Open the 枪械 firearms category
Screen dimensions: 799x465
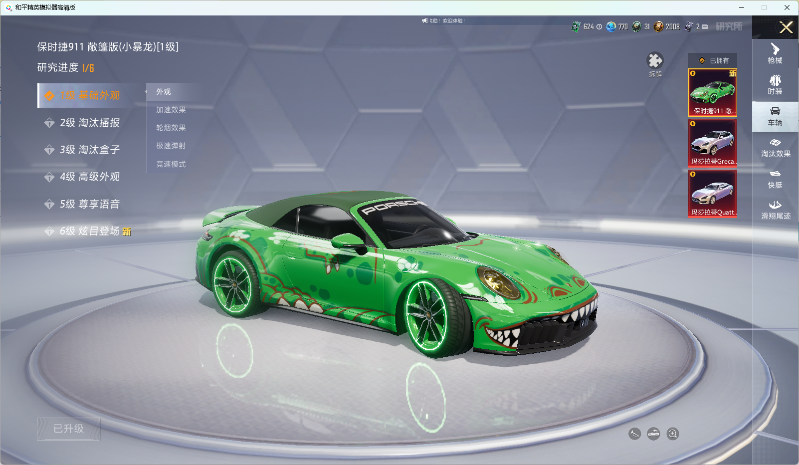click(x=775, y=54)
